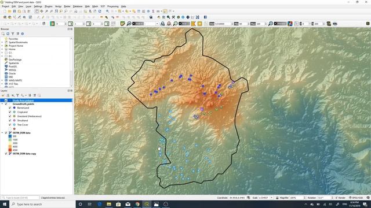Uncheck the Tree Cover class checkbox
The height and width of the screenshot is (208, 371).
[x=10, y=125]
